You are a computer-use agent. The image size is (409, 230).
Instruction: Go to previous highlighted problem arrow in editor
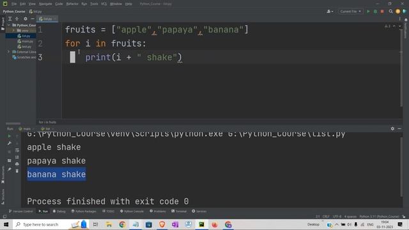[x=394, y=26]
